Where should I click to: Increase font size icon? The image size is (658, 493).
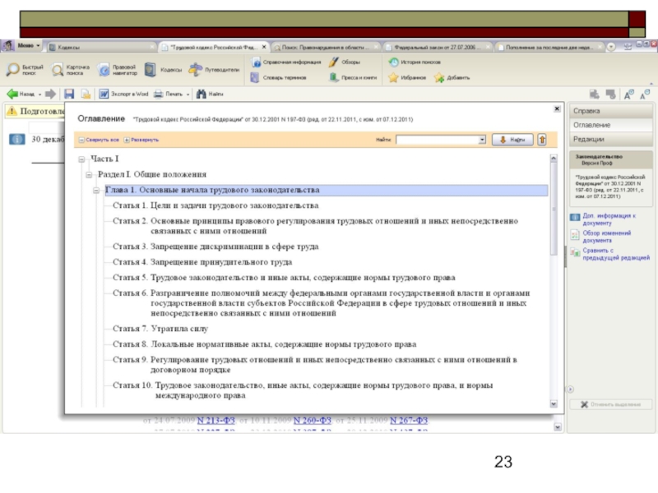pos(628,94)
